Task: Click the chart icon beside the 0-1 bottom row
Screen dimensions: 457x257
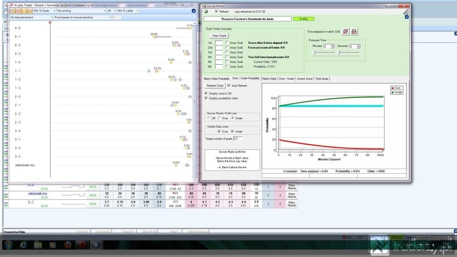Action: click(6, 204)
